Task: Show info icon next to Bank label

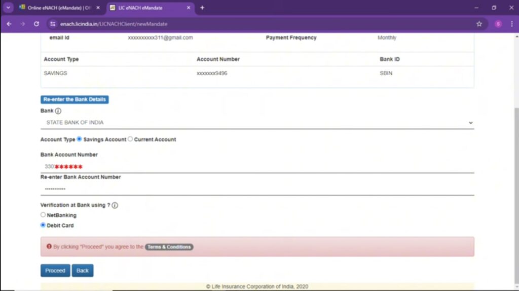Action: click(58, 111)
